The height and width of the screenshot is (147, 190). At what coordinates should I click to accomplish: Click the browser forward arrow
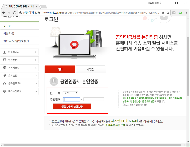(x=9, y=12)
